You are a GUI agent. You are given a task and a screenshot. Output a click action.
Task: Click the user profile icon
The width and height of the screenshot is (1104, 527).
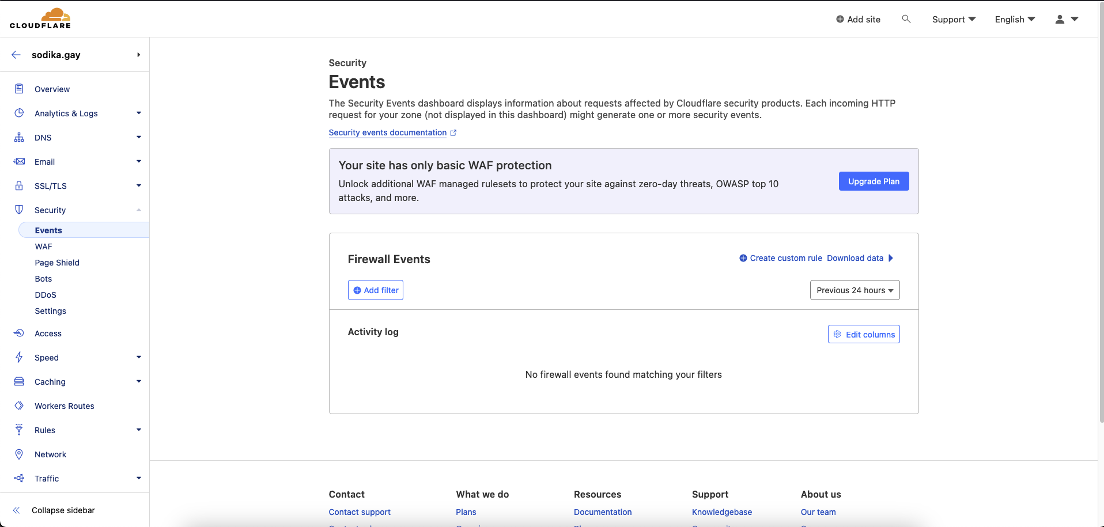pos(1060,19)
